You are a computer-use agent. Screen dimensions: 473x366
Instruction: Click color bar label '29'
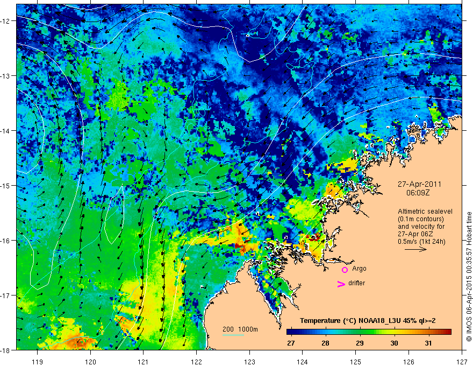tap(360, 343)
